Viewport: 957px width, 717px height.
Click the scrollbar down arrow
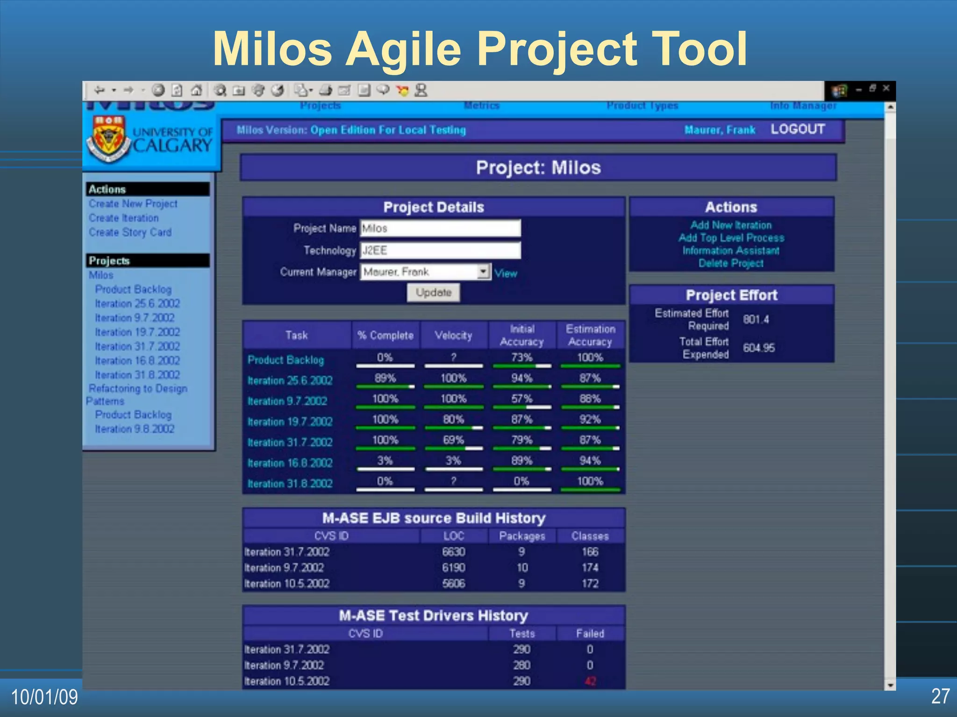tap(890, 685)
